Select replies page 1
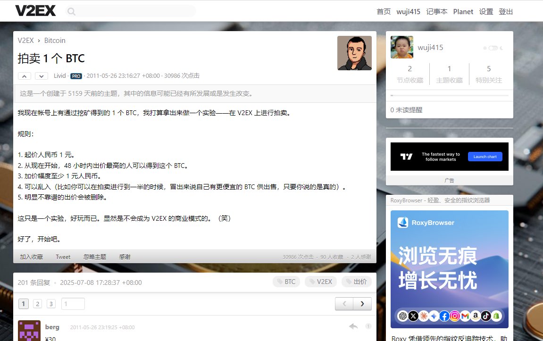543x341 pixels. point(23,304)
